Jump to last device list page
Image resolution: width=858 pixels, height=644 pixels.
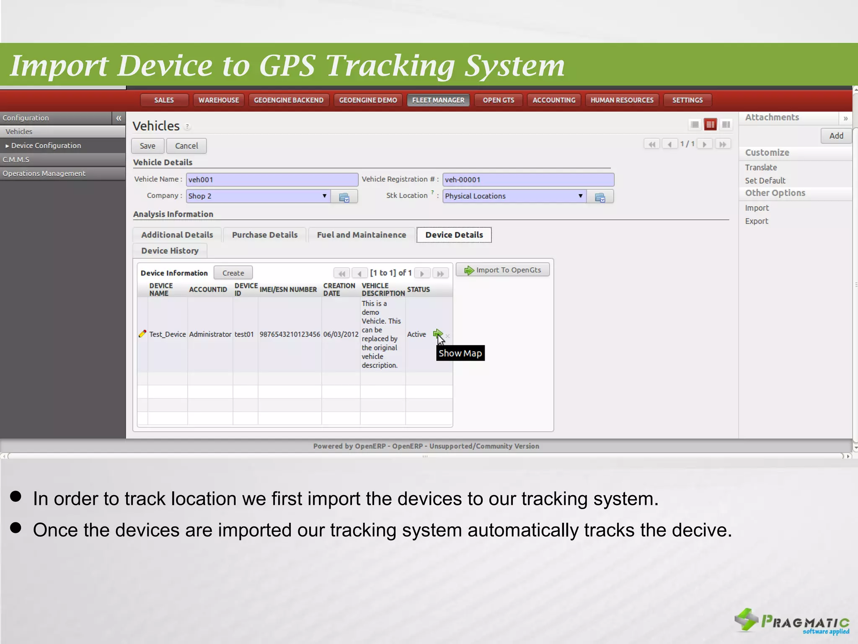pos(440,273)
